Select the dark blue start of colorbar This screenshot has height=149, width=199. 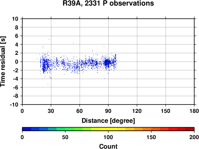27,129
